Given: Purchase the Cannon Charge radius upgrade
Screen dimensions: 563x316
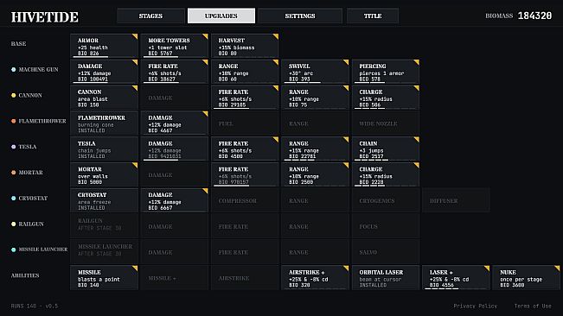Looking at the screenshot, I should (x=386, y=97).
